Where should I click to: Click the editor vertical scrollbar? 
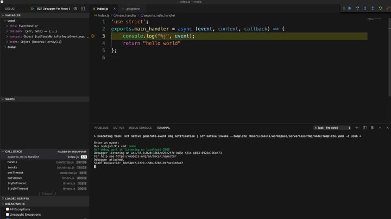(389, 58)
